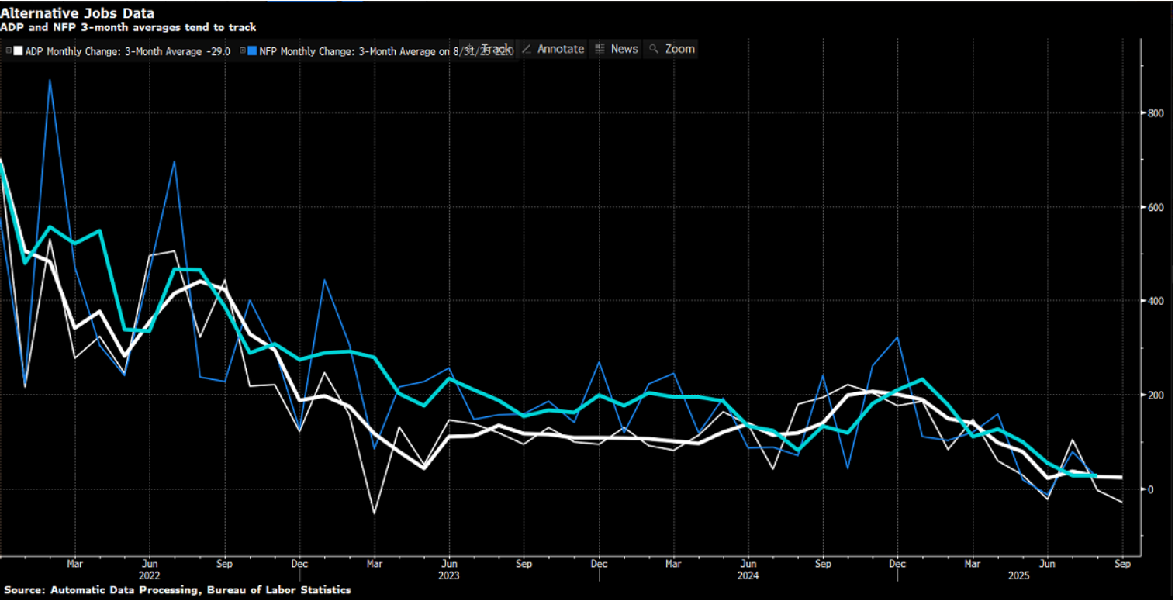Click the final Sep label on x-axis
The image size is (1175, 601).
click(x=1121, y=564)
